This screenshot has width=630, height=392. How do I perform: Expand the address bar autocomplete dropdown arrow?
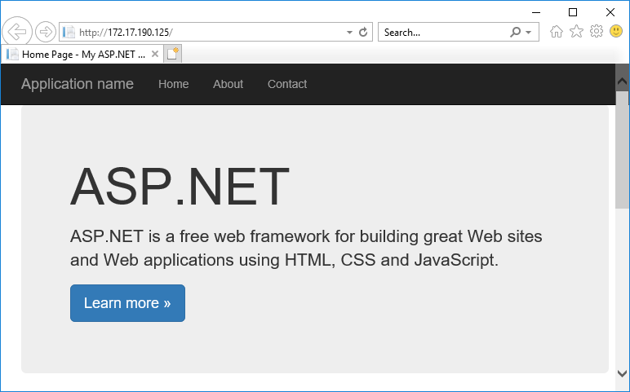coord(349,32)
